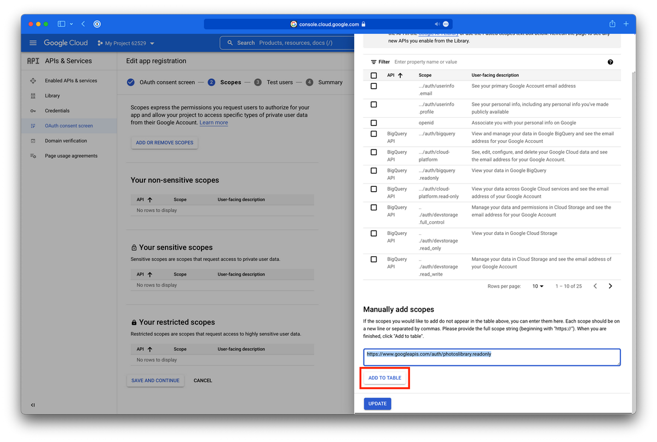
Task: Go to next page of scopes
Action: [x=610, y=286]
